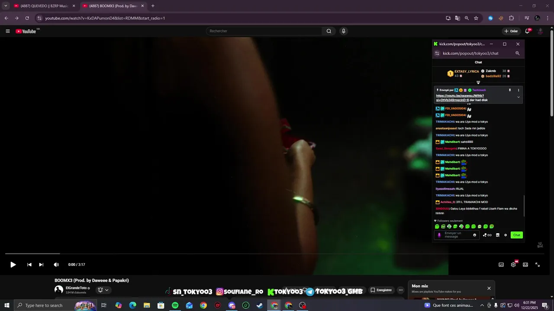Viewport: 554px width, 311px height.
Task: Click the Tachtouch username in pinned message
Action: (479, 90)
